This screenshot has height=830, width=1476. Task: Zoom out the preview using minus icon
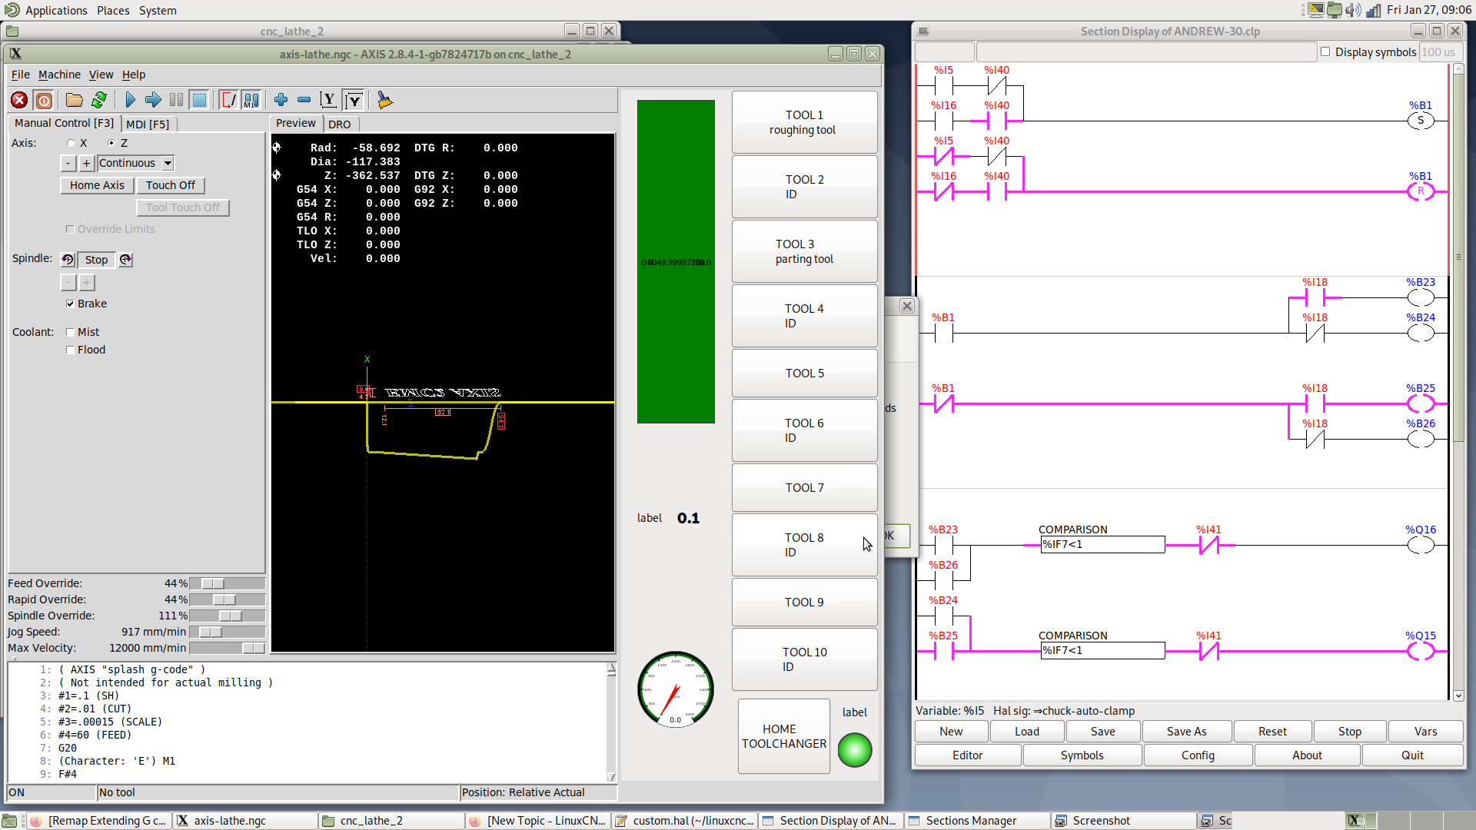click(304, 100)
